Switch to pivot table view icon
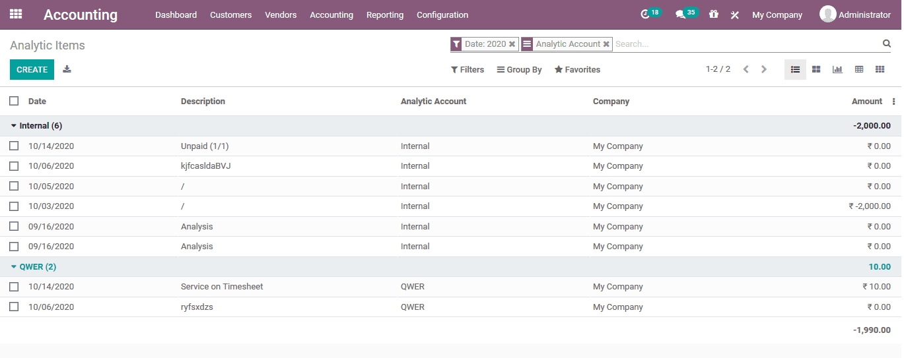 point(858,69)
